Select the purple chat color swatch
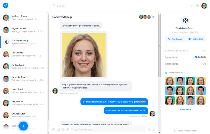The height and width of the screenshot is (134, 210). 199,57
